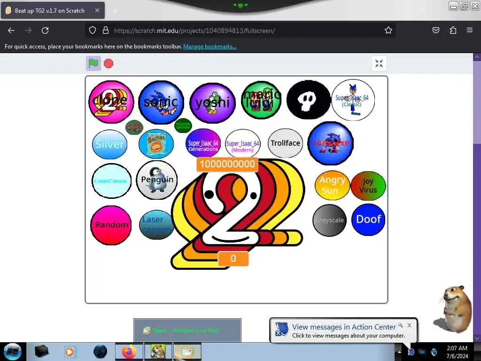Open the Manage bookmarks link
This screenshot has height=361, width=481.
pyautogui.click(x=210, y=47)
